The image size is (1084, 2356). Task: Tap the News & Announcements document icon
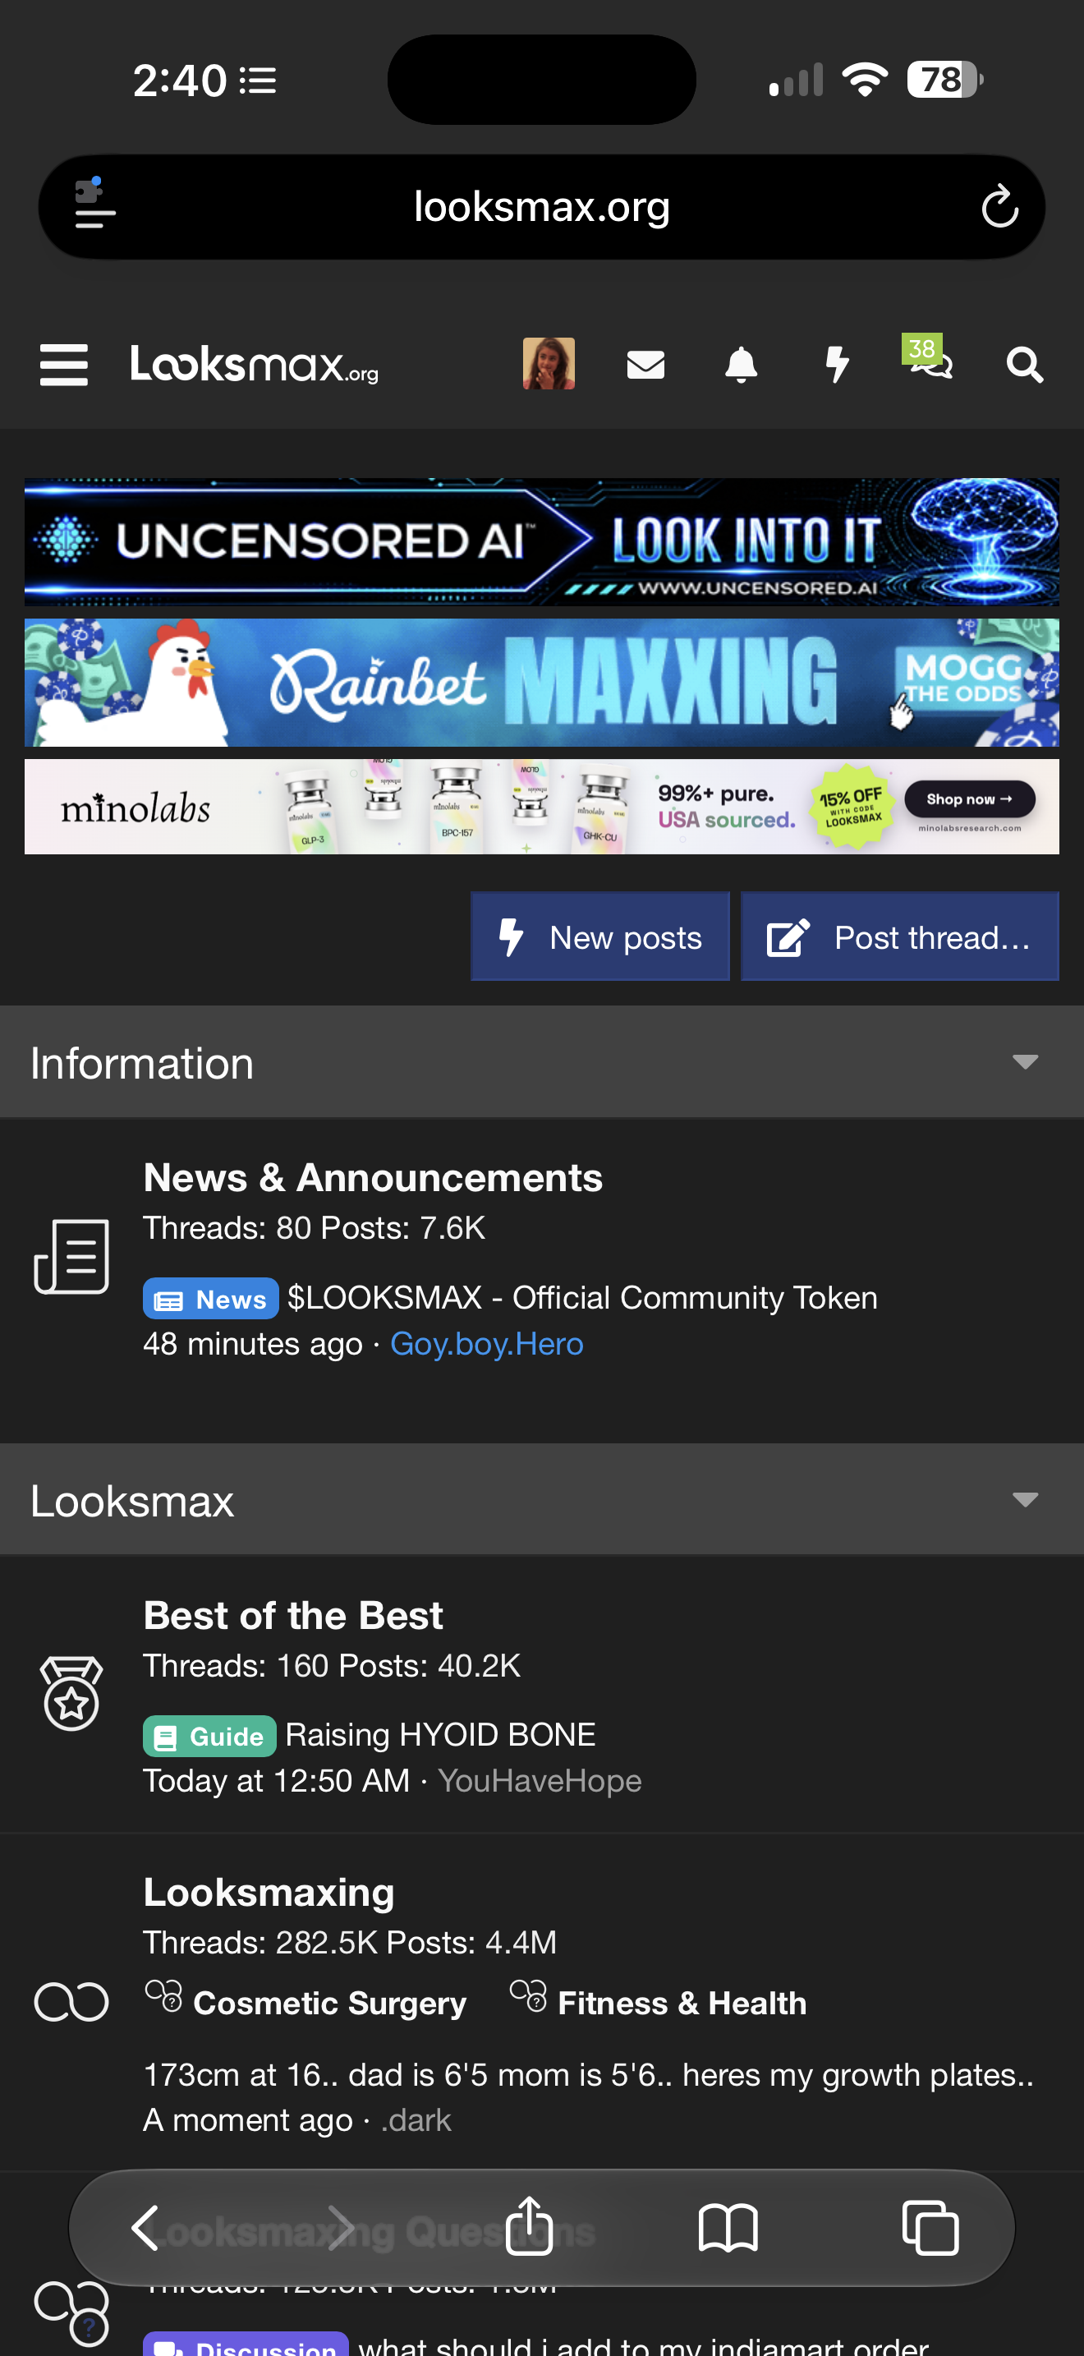[71, 1256]
